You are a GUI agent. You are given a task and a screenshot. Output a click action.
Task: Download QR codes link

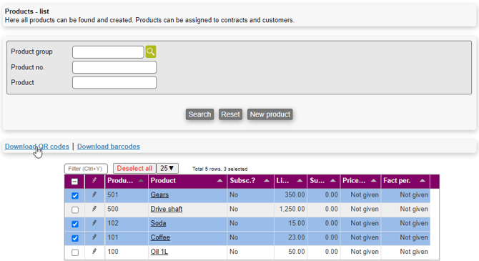coord(37,147)
